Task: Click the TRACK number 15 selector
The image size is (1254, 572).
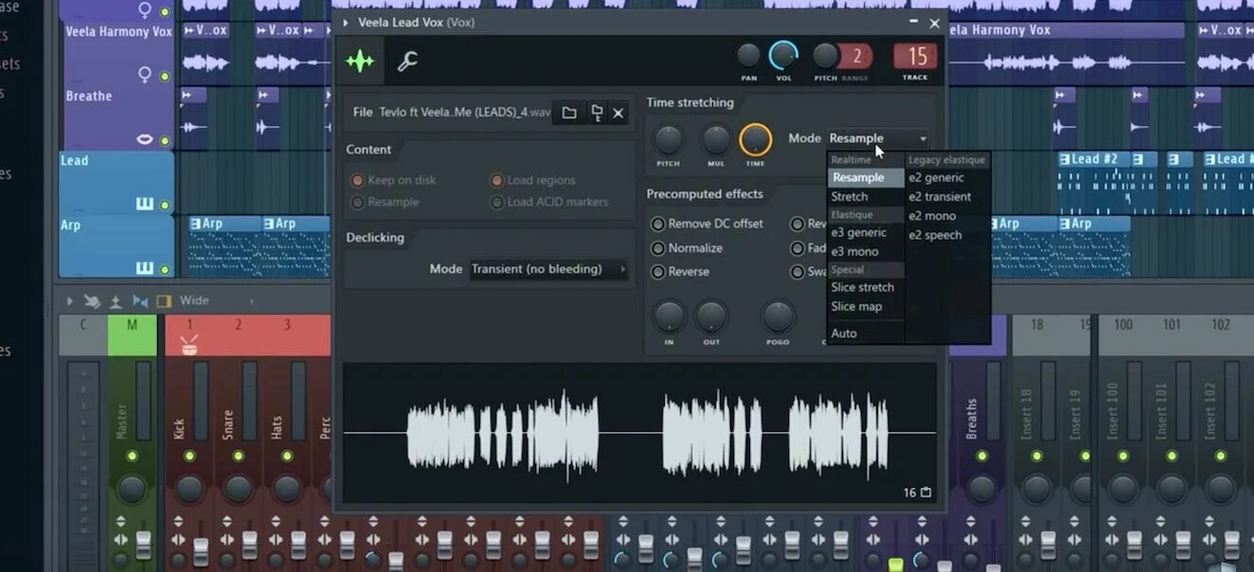Action: click(x=916, y=56)
